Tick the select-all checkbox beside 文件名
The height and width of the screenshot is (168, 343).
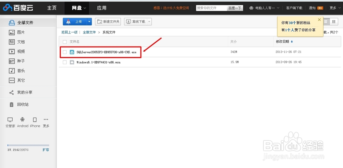[65, 42]
